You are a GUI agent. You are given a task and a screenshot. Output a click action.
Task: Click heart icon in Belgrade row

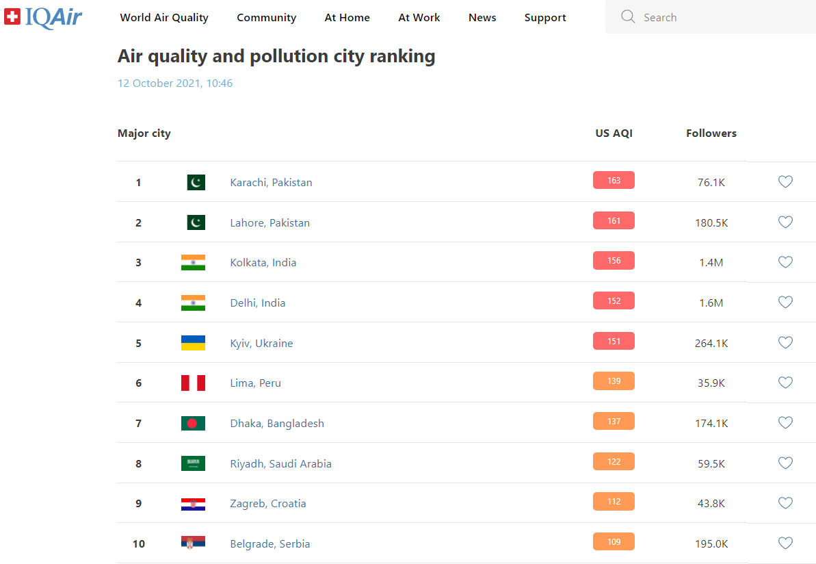[x=785, y=543]
